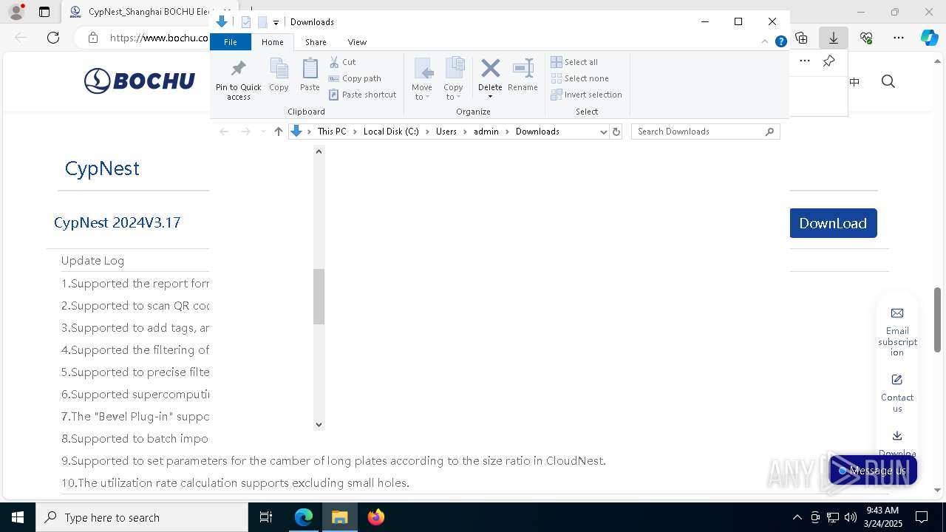946x532 pixels.
Task: Click the Explorer help question icon
Action: point(780,42)
